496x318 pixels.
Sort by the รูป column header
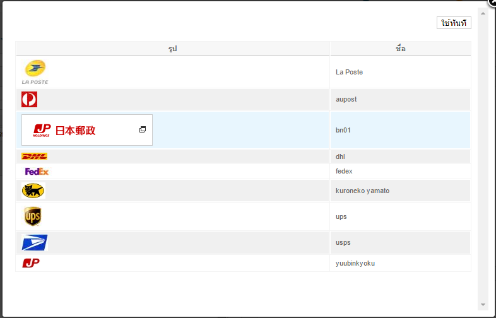coord(173,49)
